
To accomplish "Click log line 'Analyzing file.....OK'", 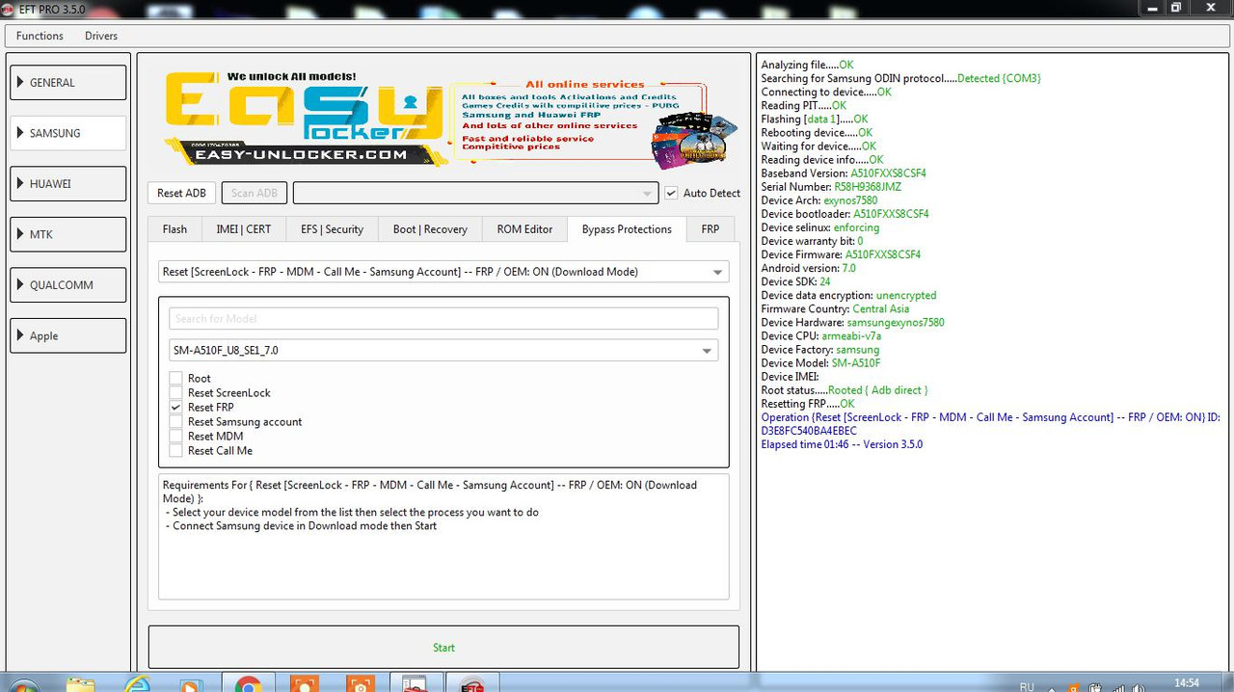I will coord(807,66).
